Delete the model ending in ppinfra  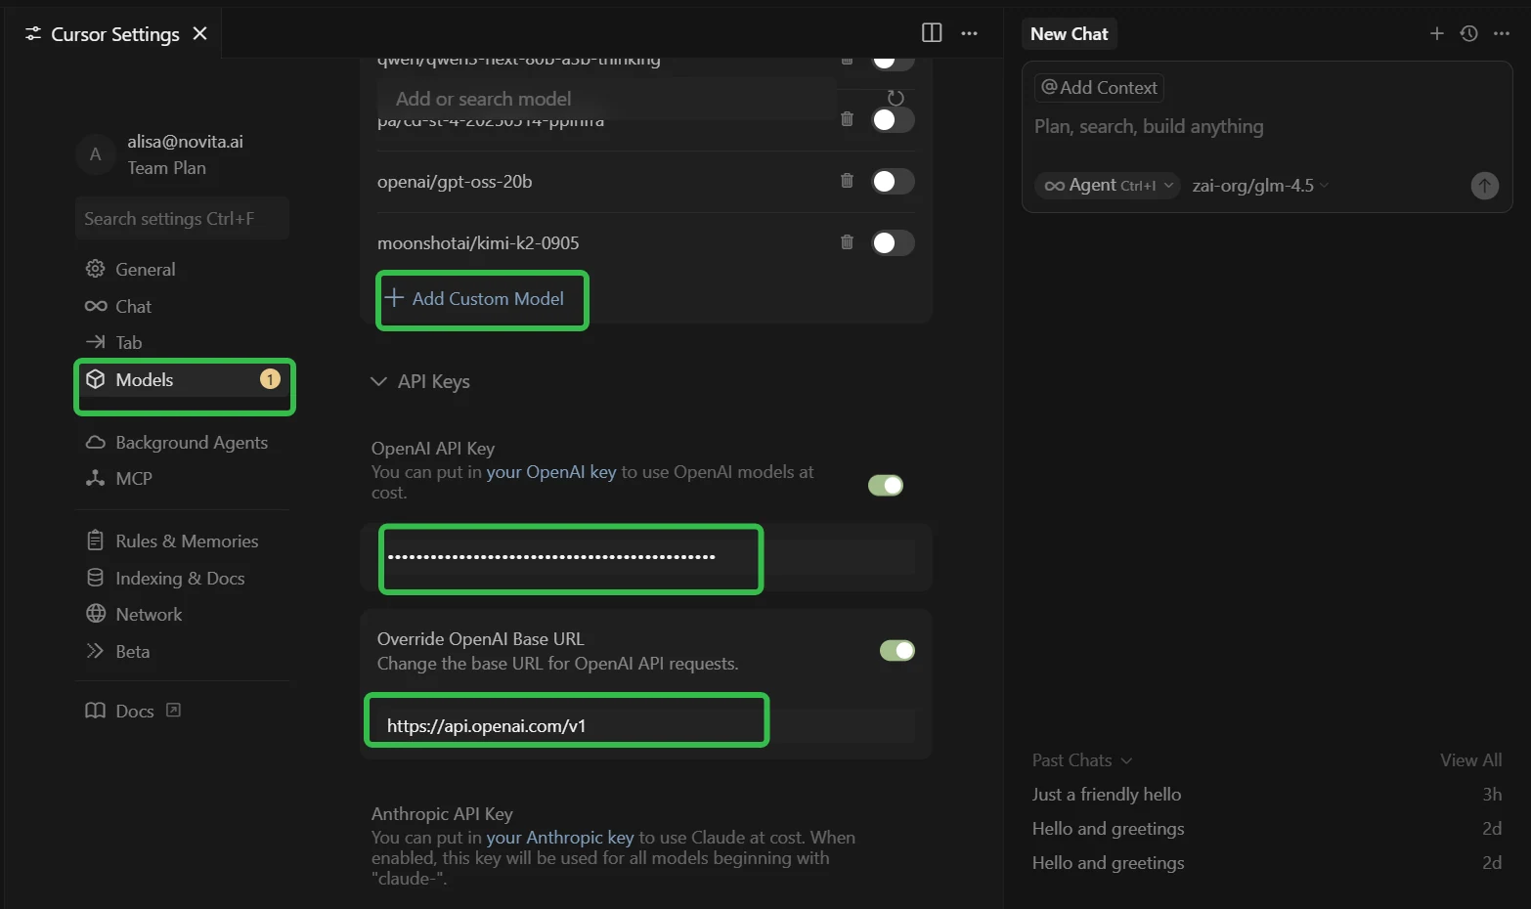click(x=847, y=119)
